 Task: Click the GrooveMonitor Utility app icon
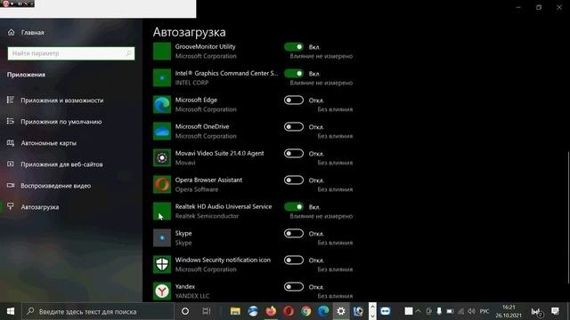tap(162, 52)
